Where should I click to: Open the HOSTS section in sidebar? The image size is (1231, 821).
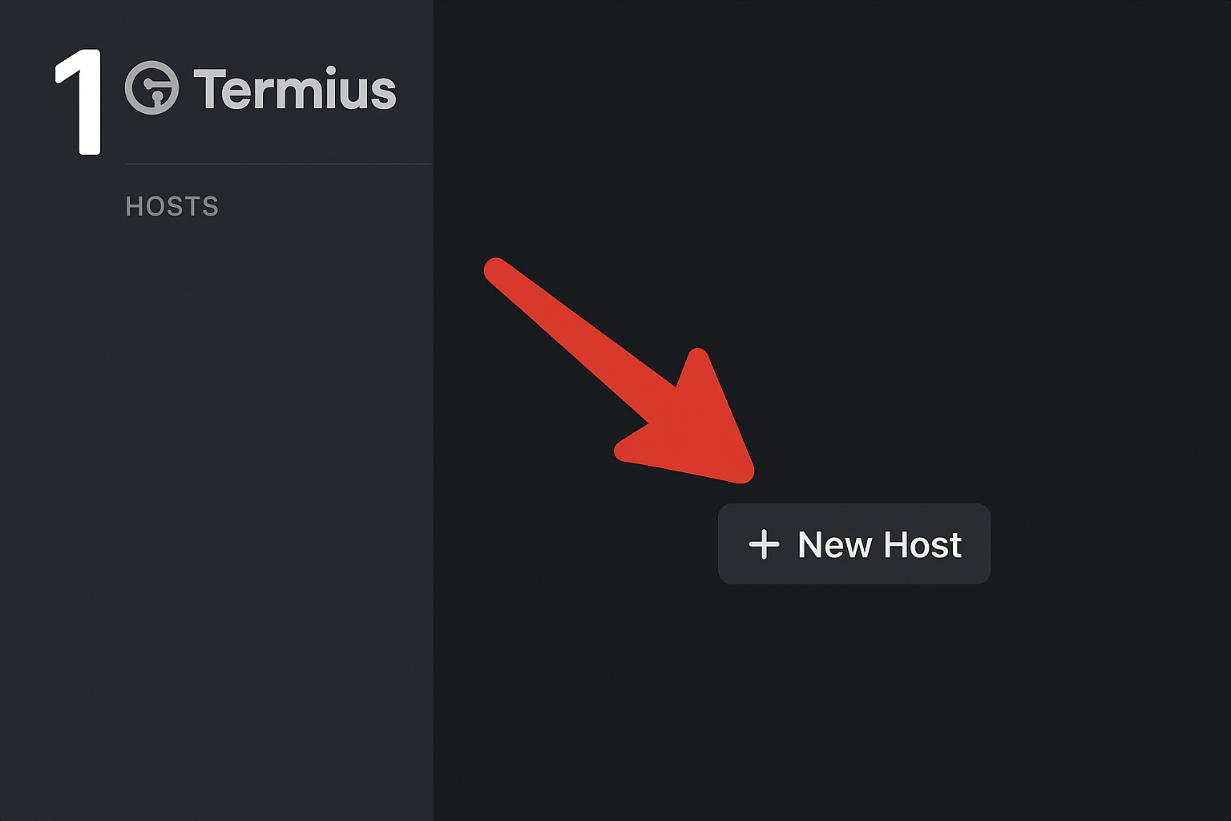172,207
